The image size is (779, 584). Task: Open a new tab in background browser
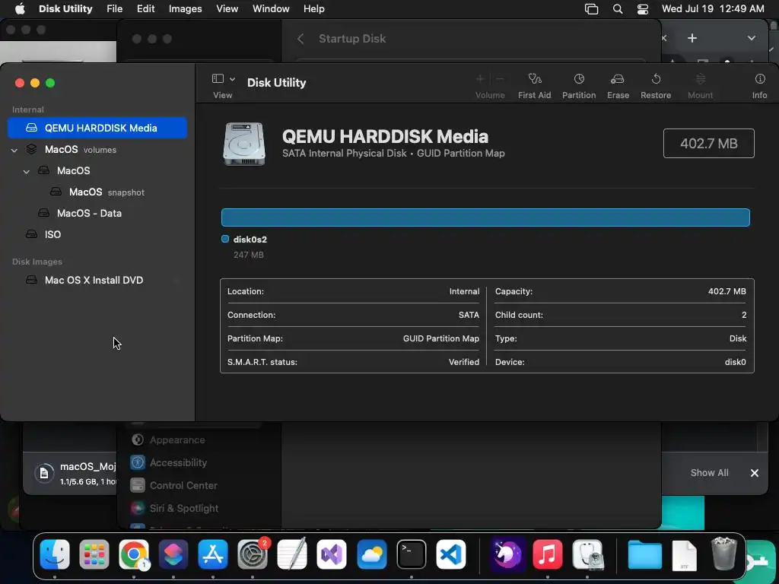pyautogui.click(x=692, y=38)
